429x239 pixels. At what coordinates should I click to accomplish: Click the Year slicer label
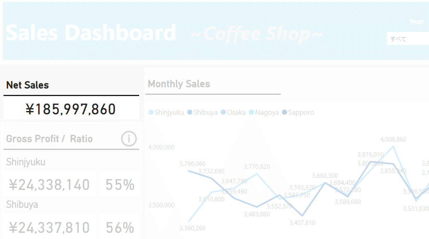click(x=417, y=21)
